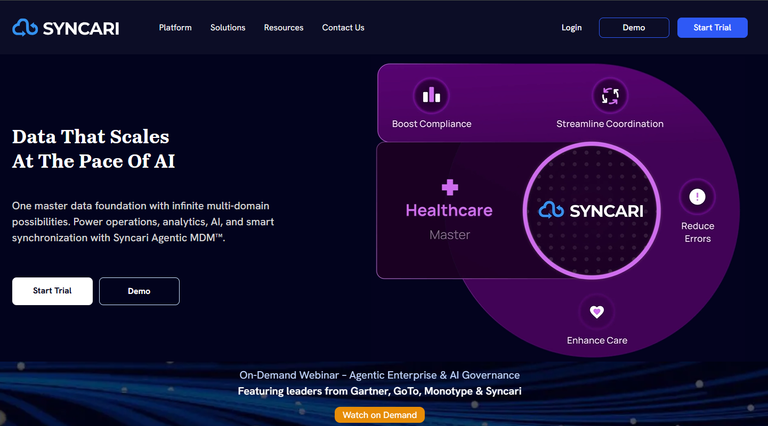The image size is (768, 426).
Task: Click the white Start Trial hero button
Action: 52,291
